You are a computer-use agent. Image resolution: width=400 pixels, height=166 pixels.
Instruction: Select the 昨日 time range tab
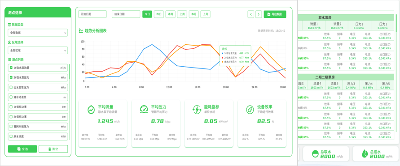[158, 14]
